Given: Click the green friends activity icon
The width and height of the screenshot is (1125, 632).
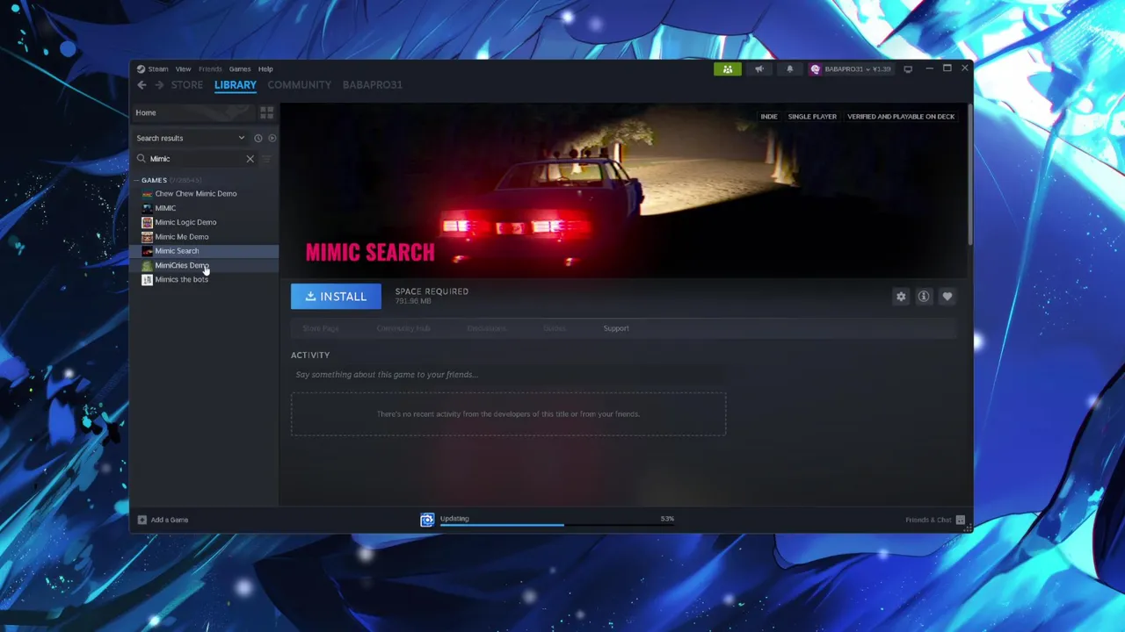Looking at the screenshot, I should (x=728, y=68).
